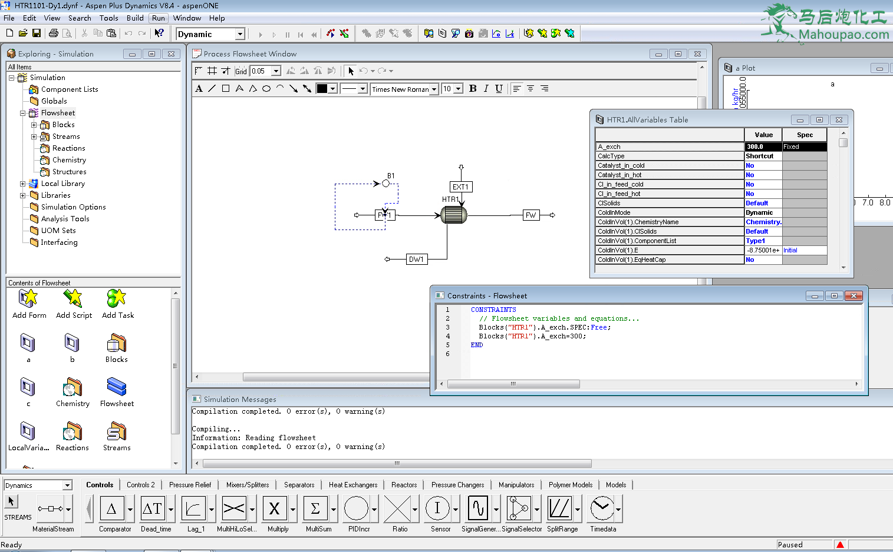Click the Add Script icon in Contents pane
The width and height of the screenshot is (893, 552).
coord(73,299)
